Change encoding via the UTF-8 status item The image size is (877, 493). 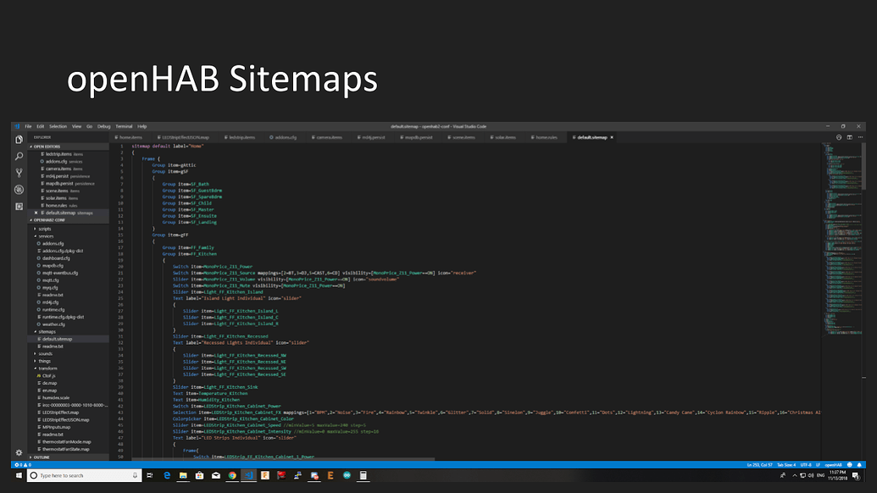click(x=805, y=464)
